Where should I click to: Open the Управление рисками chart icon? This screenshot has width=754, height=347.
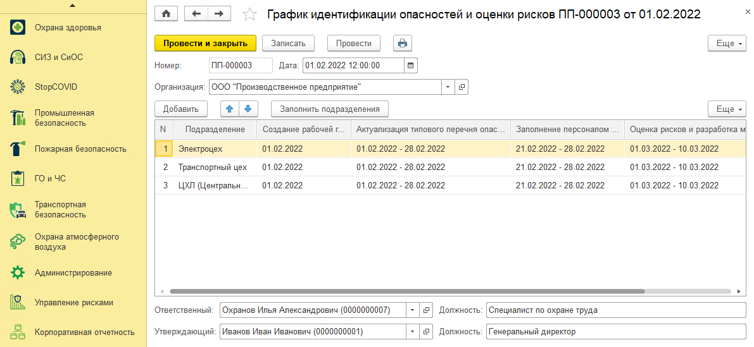18,302
